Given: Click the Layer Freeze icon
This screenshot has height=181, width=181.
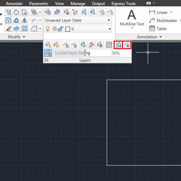Looking at the screenshot, I should 102,12.
